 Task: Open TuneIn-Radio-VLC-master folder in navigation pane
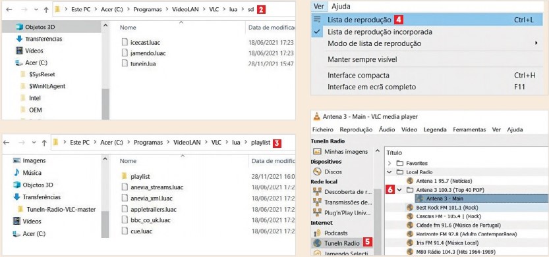coord(61,209)
